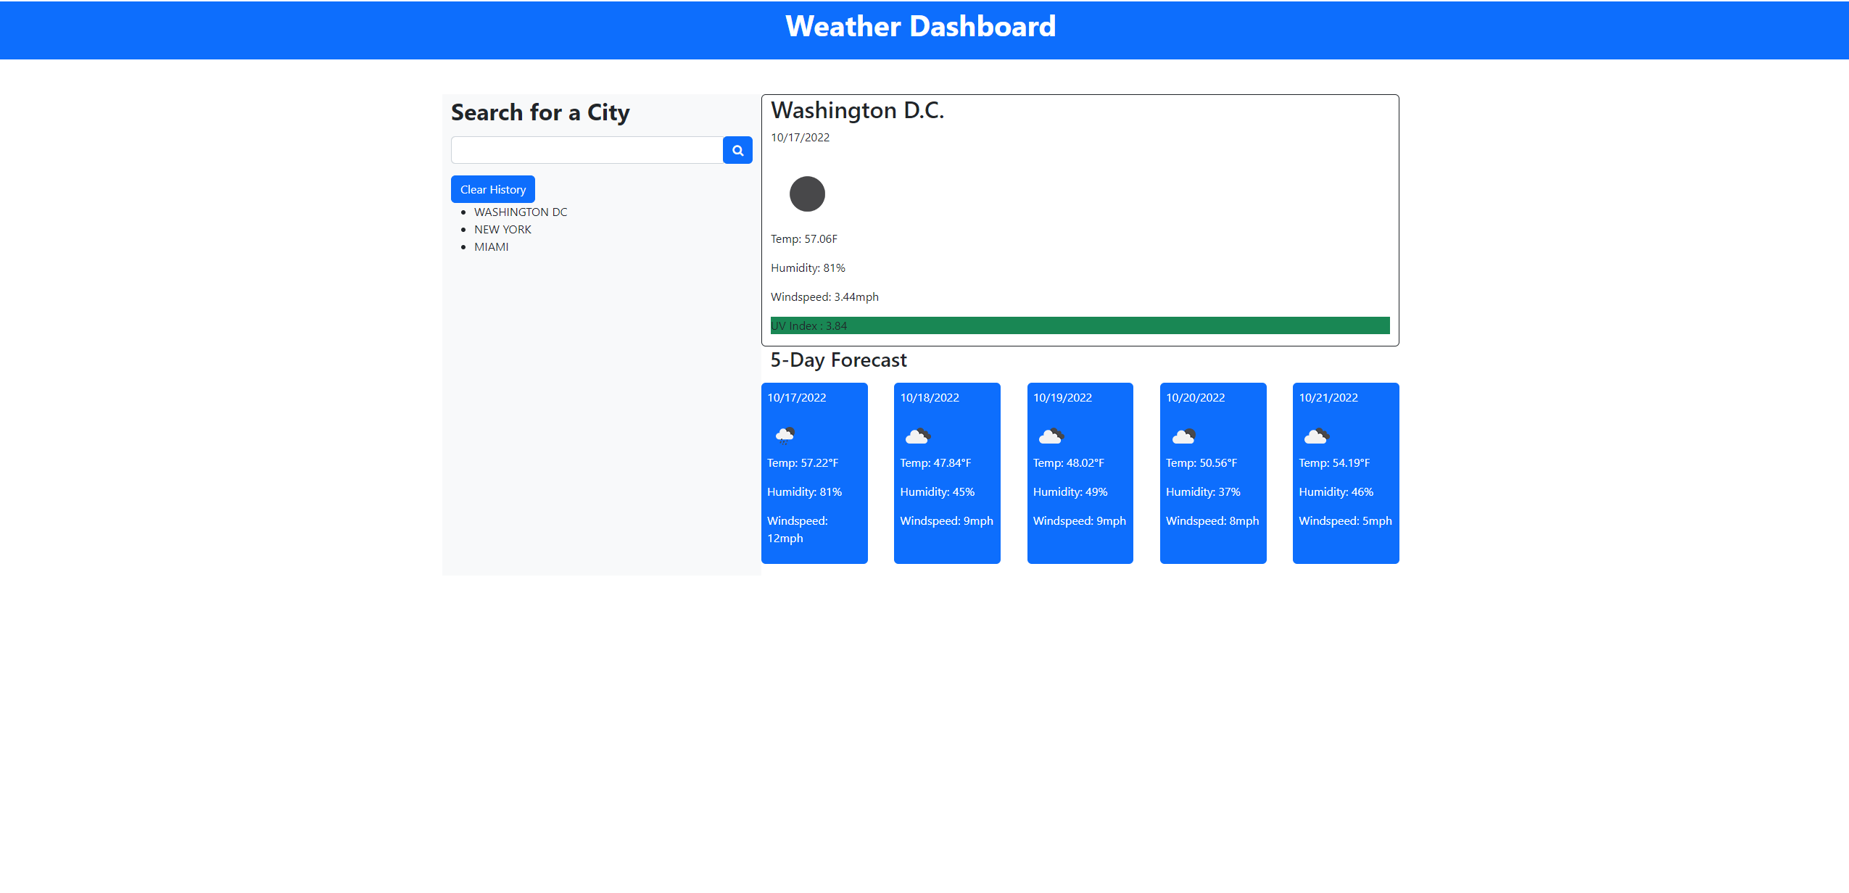1849x893 pixels.
Task: Click the 10/17/2022 date under Washington D.C.
Action: coord(800,137)
